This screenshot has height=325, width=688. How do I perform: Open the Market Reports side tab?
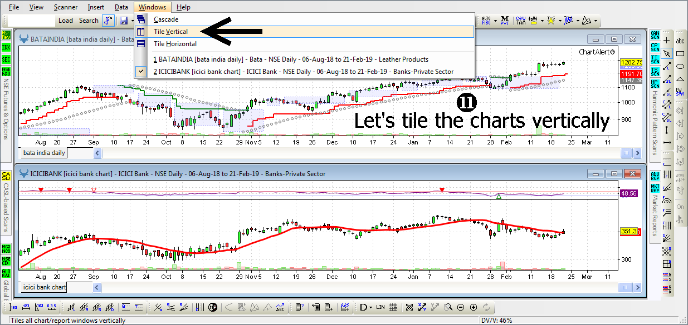tap(655, 214)
